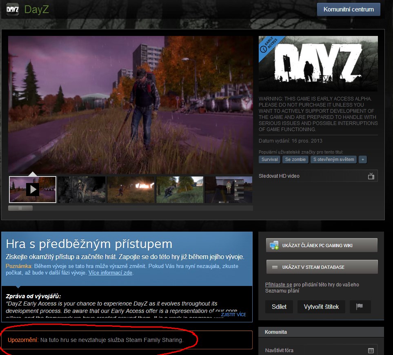This screenshot has width=393, height=355.
Task: Click the DayZ app icon in header
Action: [13, 9]
